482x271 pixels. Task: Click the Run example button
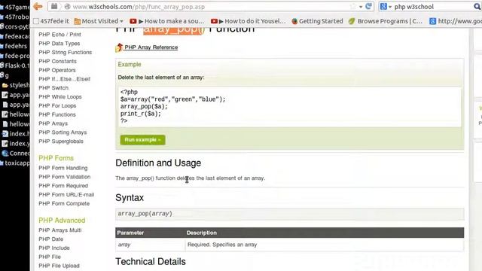(142, 140)
